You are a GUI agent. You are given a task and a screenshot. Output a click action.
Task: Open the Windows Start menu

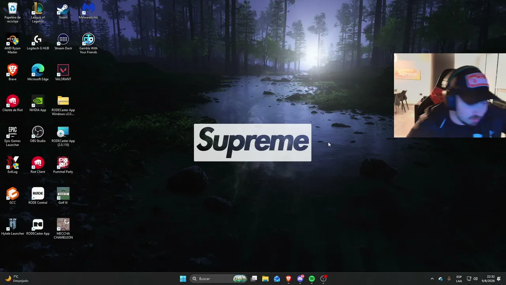click(183, 279)
